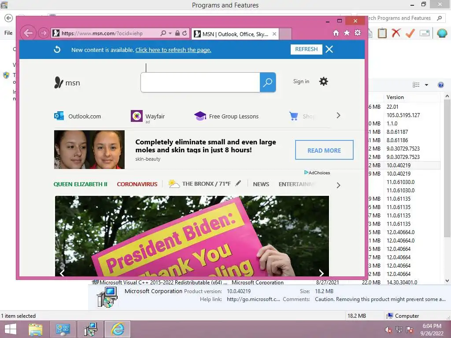This screenshot has width=451, height=338.
Task: Click the properties card toolbar icon
Action: pyautogui.click(x=425, y=33)
